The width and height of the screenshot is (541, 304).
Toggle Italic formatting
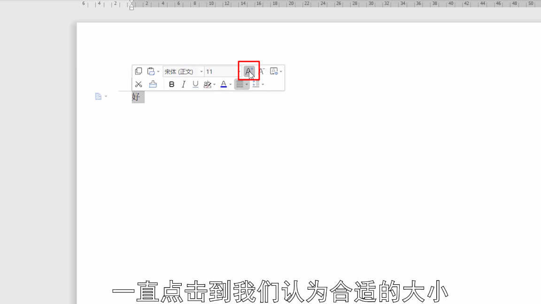(184, 84)
